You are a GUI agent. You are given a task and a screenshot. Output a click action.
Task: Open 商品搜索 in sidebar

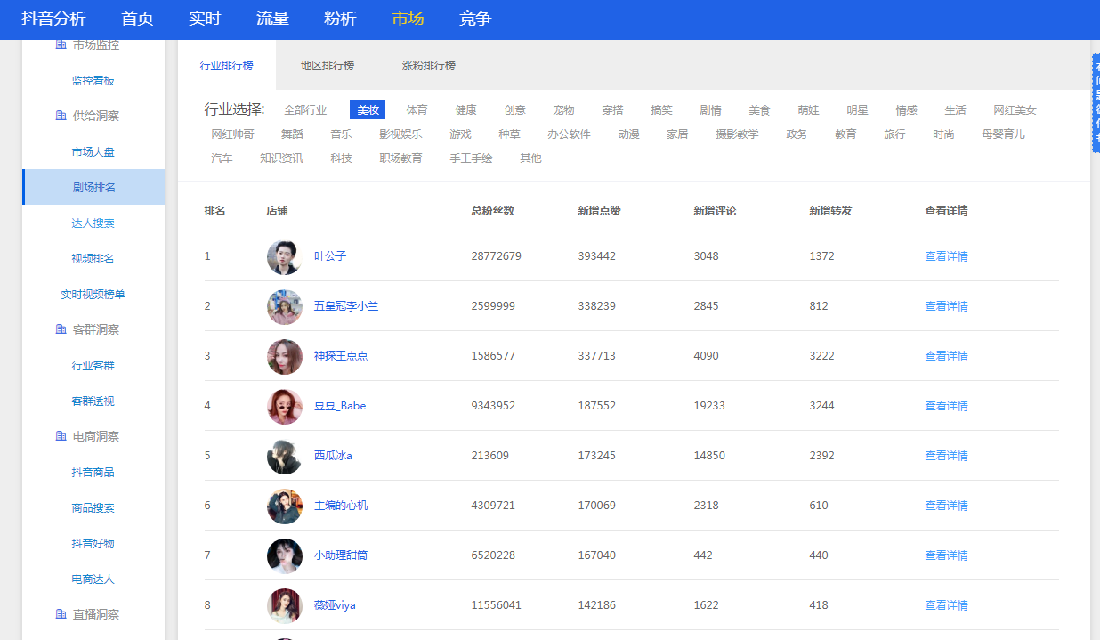click(x=93, y=508)
